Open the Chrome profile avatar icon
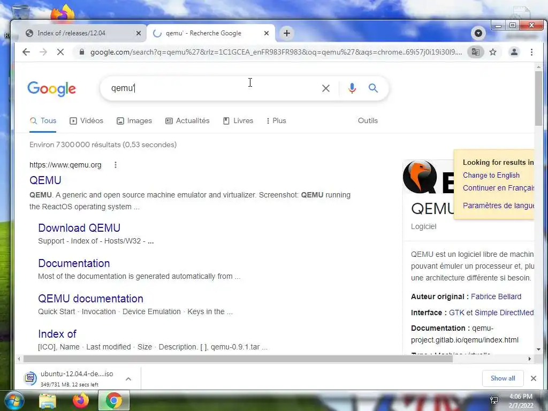 (514, 52)
